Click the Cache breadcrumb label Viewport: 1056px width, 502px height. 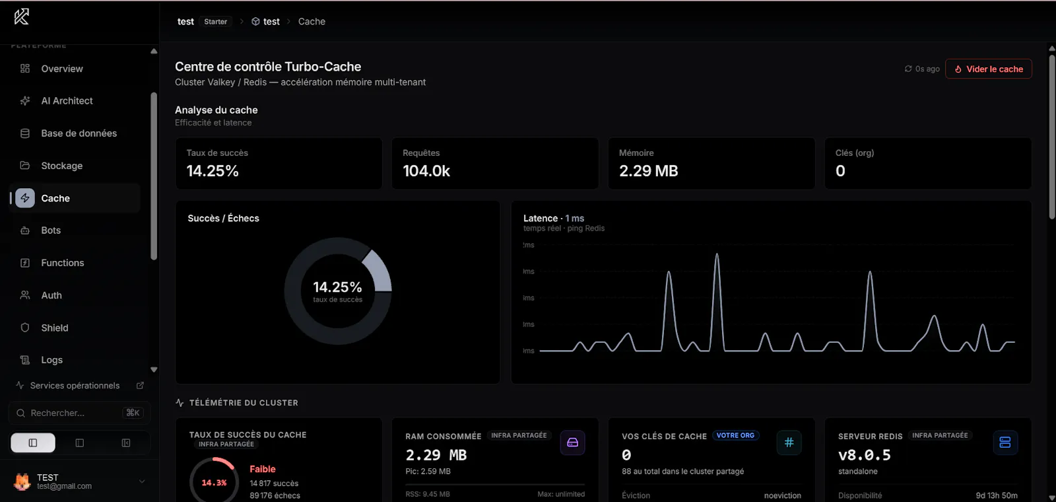(x=312, y=22)
